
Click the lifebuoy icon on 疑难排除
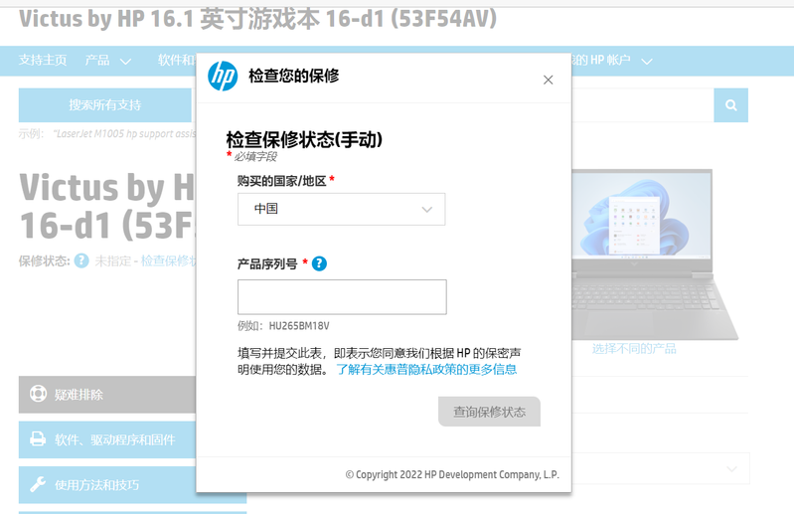coord(39,394)
